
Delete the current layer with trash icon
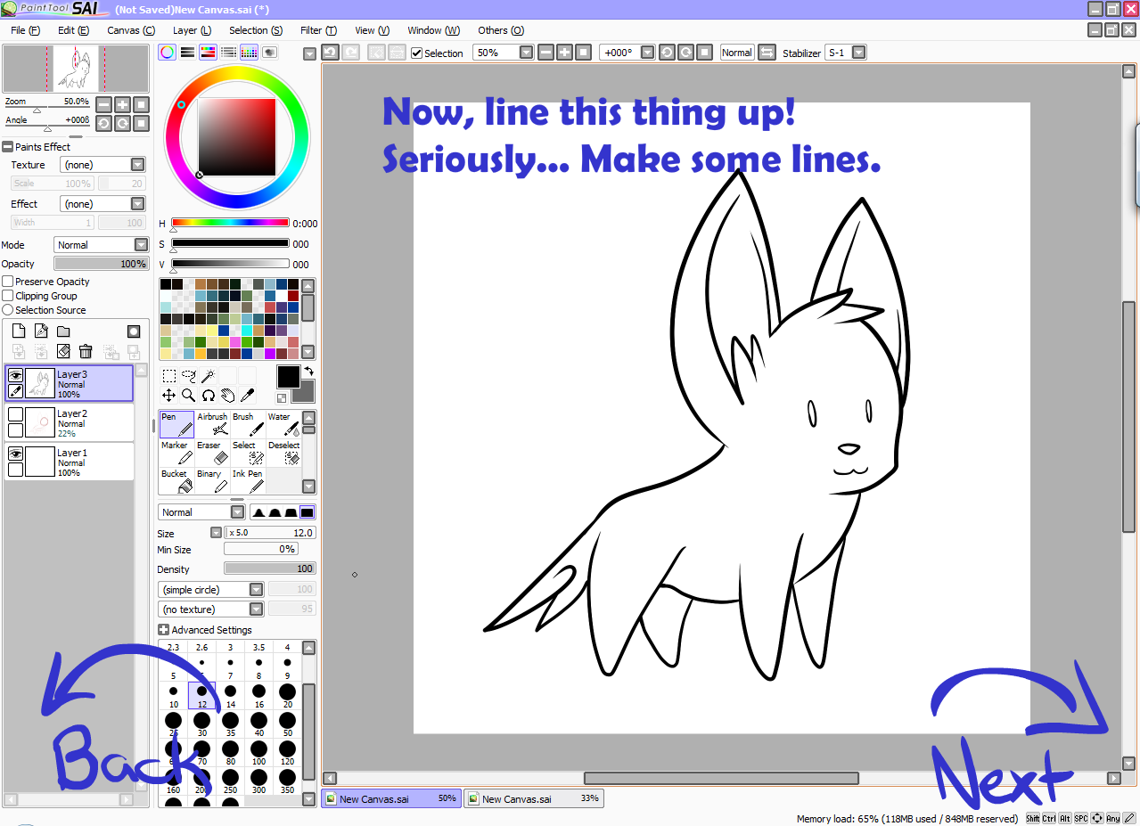[x=86, y=352]
